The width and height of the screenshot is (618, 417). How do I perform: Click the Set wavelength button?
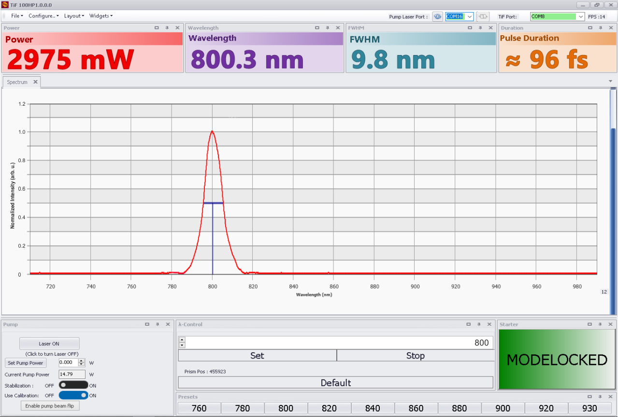tap(257, 356)
